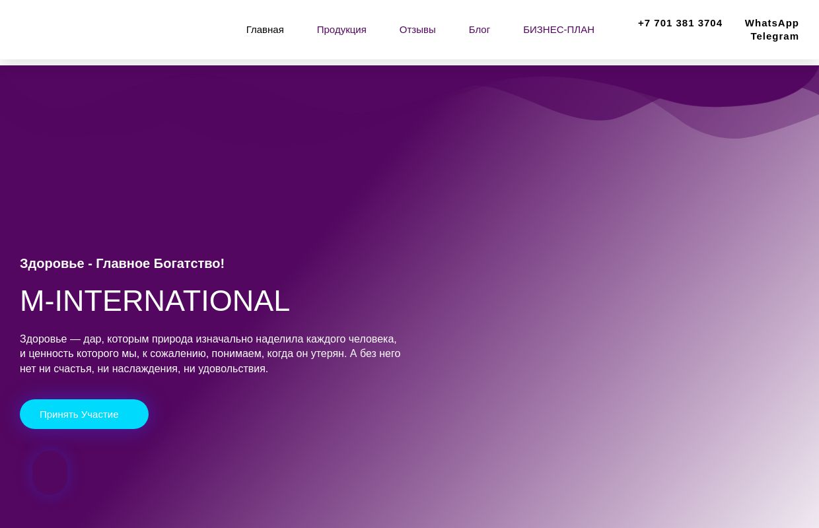Navigate to the Отзывы section
The height and width of the screenshot is (528, 819).
417,29
